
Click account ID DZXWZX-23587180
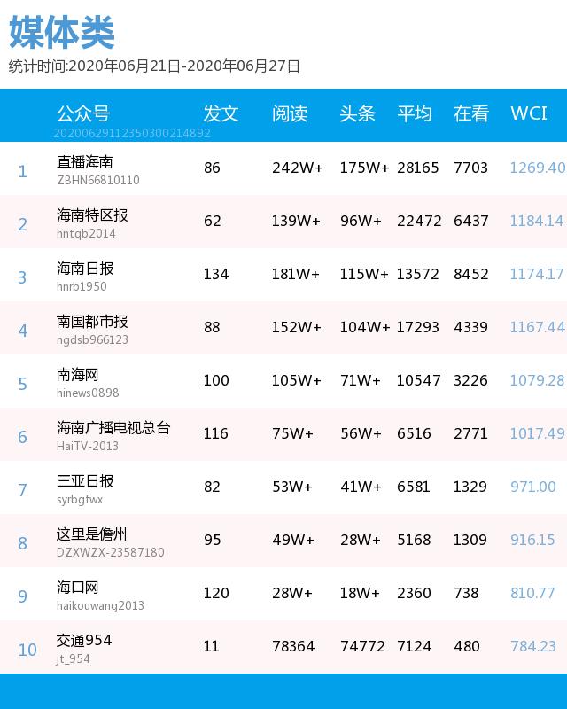pos(111,552)
